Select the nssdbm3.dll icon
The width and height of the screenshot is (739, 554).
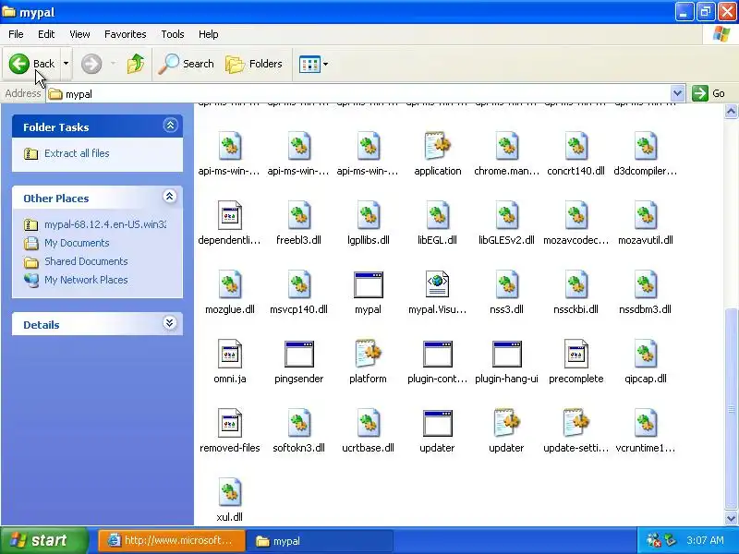645,284
